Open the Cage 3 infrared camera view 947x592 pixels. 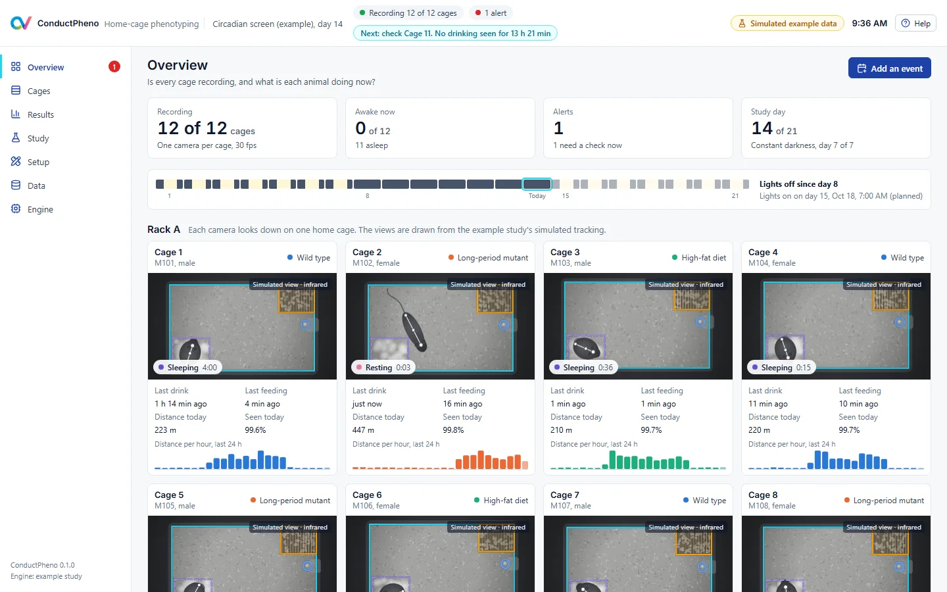coord(638,326)
